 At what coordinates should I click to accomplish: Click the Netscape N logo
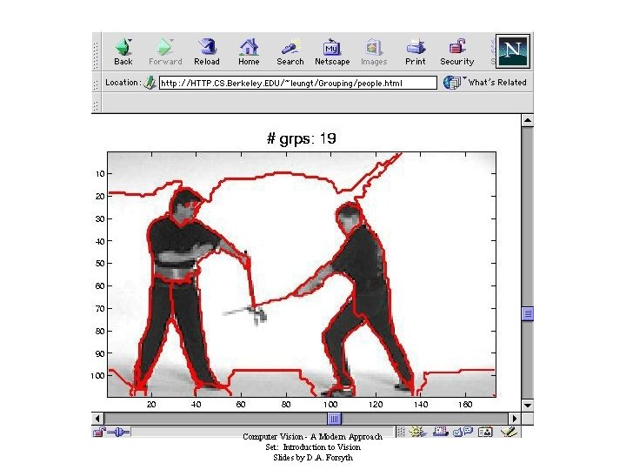click(513, 51)
